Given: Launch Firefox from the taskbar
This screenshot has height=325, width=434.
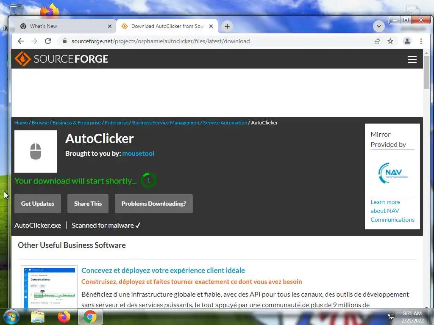Looking at the screenshot, I should point(64,317).
